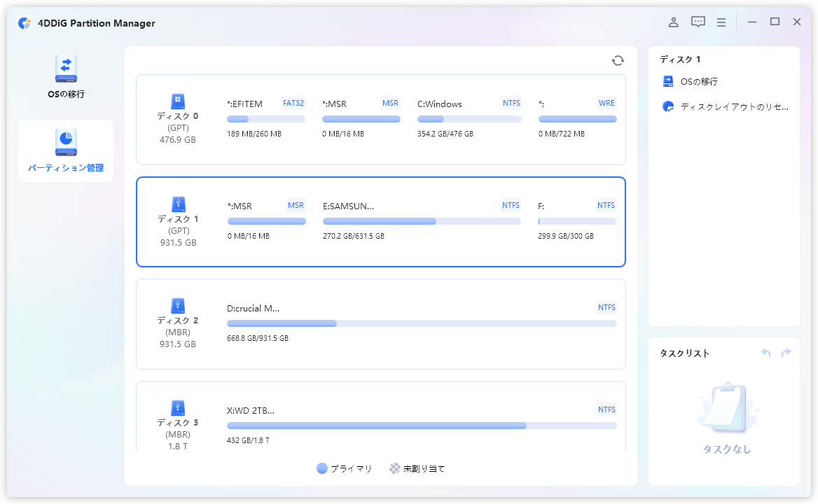Click the 0 MB/722 MB usage text

562,134
